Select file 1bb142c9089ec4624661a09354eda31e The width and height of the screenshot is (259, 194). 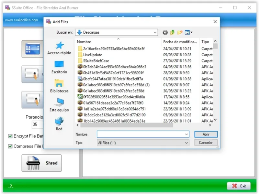[112, 121]
